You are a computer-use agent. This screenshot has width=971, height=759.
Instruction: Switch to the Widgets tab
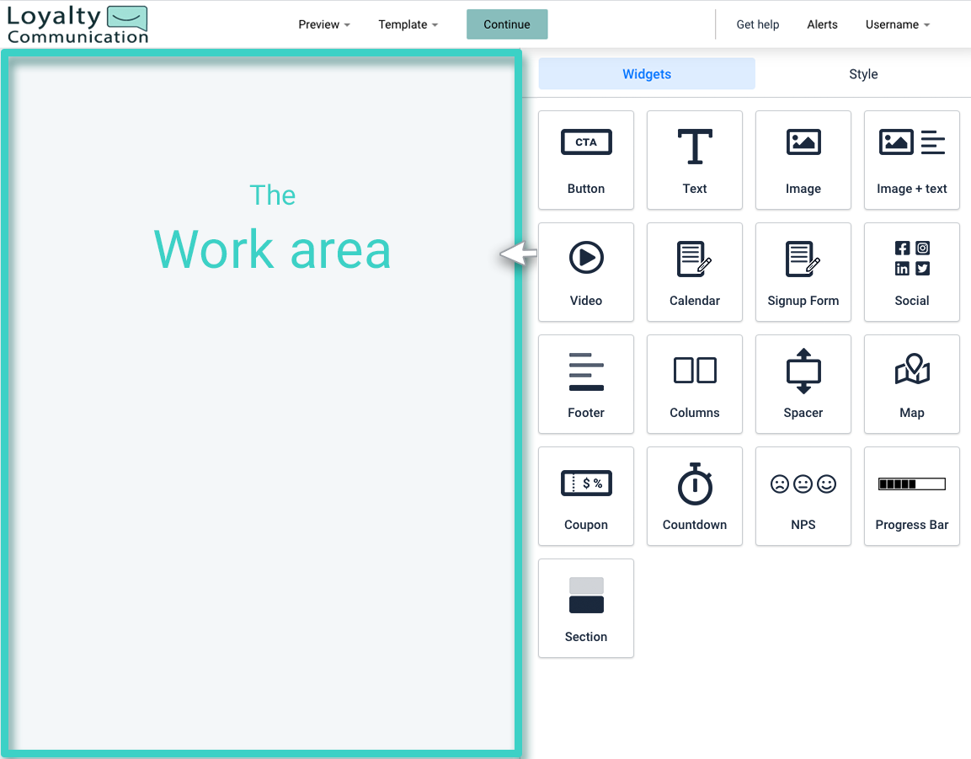646,74
